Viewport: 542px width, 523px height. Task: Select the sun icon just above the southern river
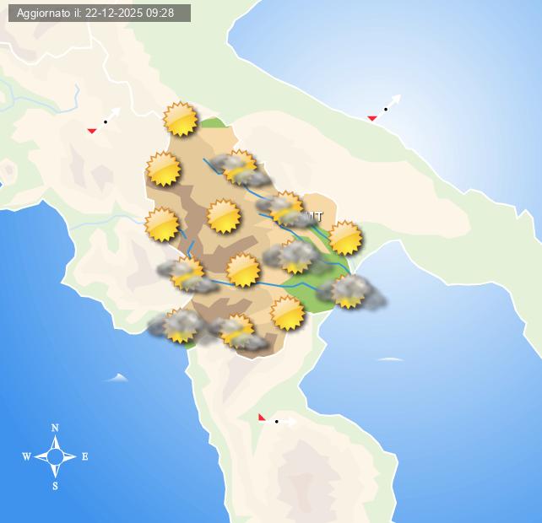click(x=242, y=270)
